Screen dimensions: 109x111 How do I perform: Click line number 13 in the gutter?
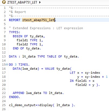pyautogui.click(x=4, y=56)
